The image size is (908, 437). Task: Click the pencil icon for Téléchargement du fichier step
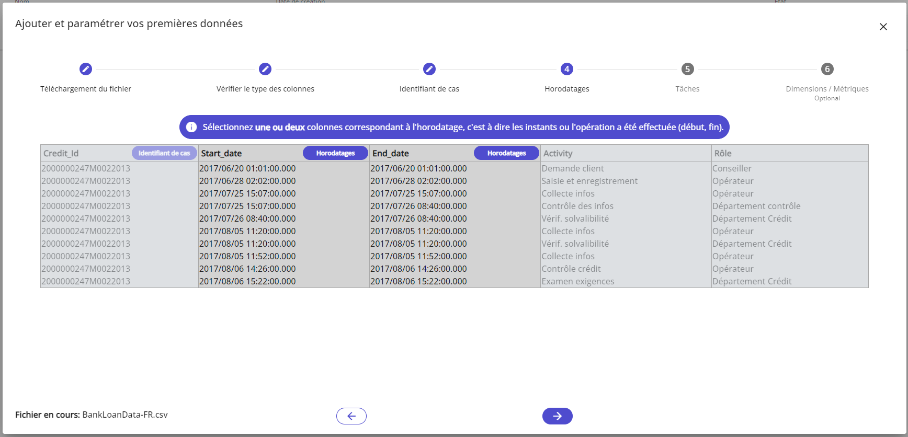86,69
